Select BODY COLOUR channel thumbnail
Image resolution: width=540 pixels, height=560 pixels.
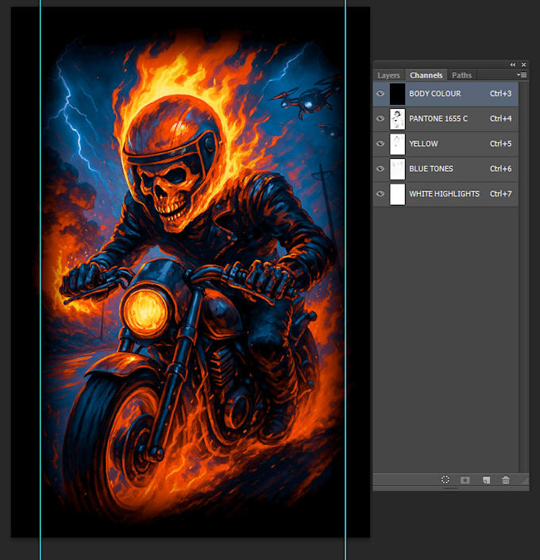398,94
